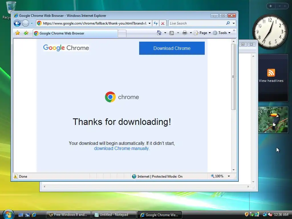Viewport: 292px width, 219px height.
Task: Open the recent pages dropdown beside Forward
Action: point(32,23)
